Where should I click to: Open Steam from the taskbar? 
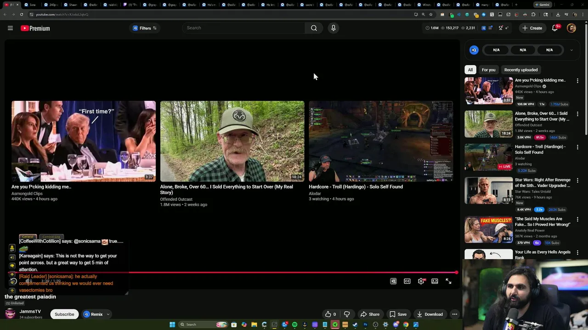click(x=355, y=324)
